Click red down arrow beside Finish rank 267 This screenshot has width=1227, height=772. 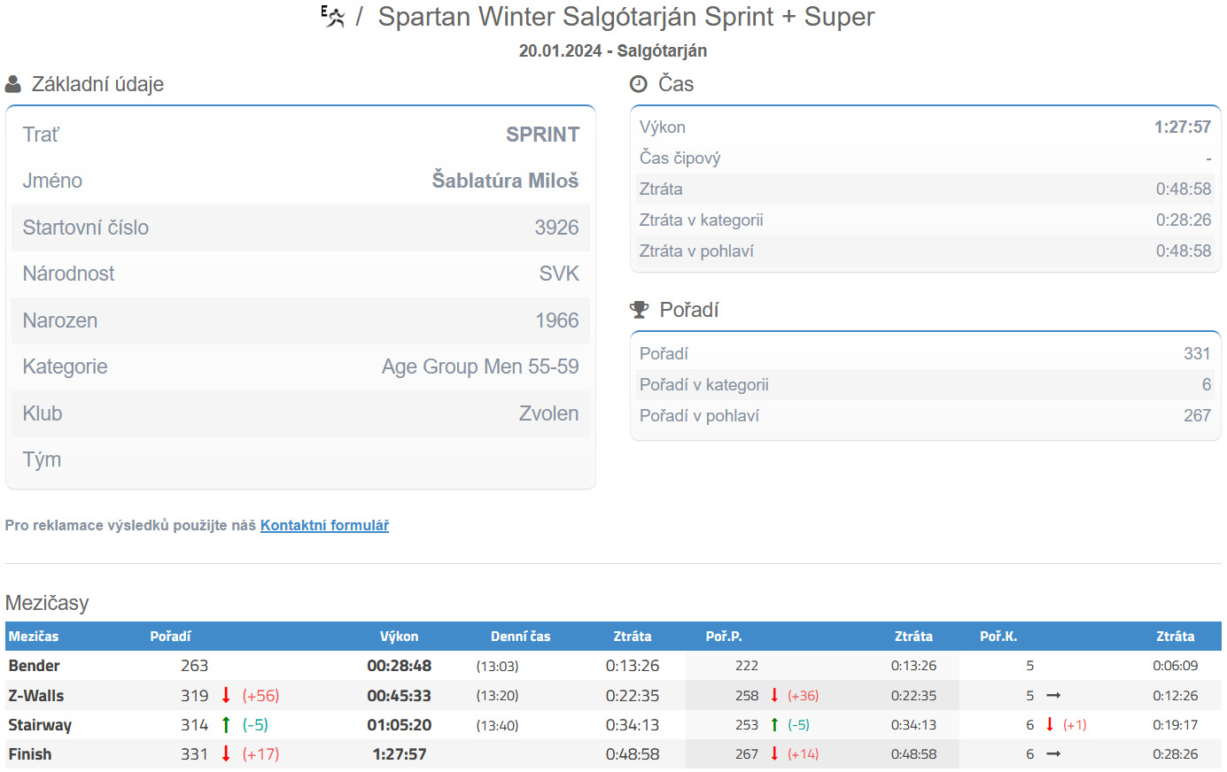coord(774,753)
